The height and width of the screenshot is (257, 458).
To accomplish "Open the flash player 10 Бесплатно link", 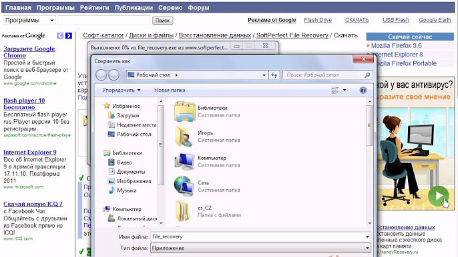I will pos(24,104).
